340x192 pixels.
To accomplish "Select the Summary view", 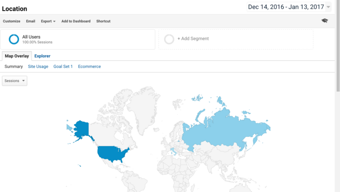I will tap(13, 67).
